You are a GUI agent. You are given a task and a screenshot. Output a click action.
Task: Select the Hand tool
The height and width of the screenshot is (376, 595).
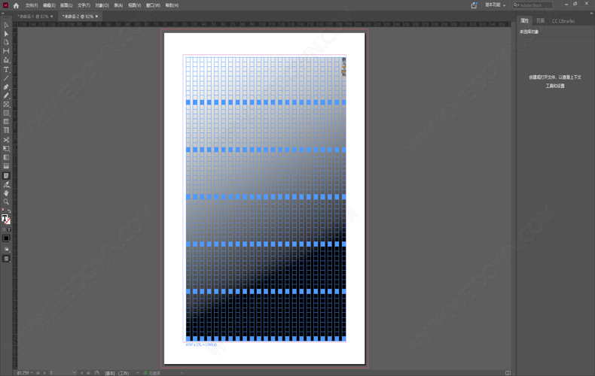(x=6, y=193)
